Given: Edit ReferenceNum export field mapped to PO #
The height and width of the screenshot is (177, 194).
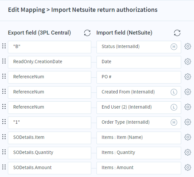Looking at the screenshot, I should [x=49, y=77].
